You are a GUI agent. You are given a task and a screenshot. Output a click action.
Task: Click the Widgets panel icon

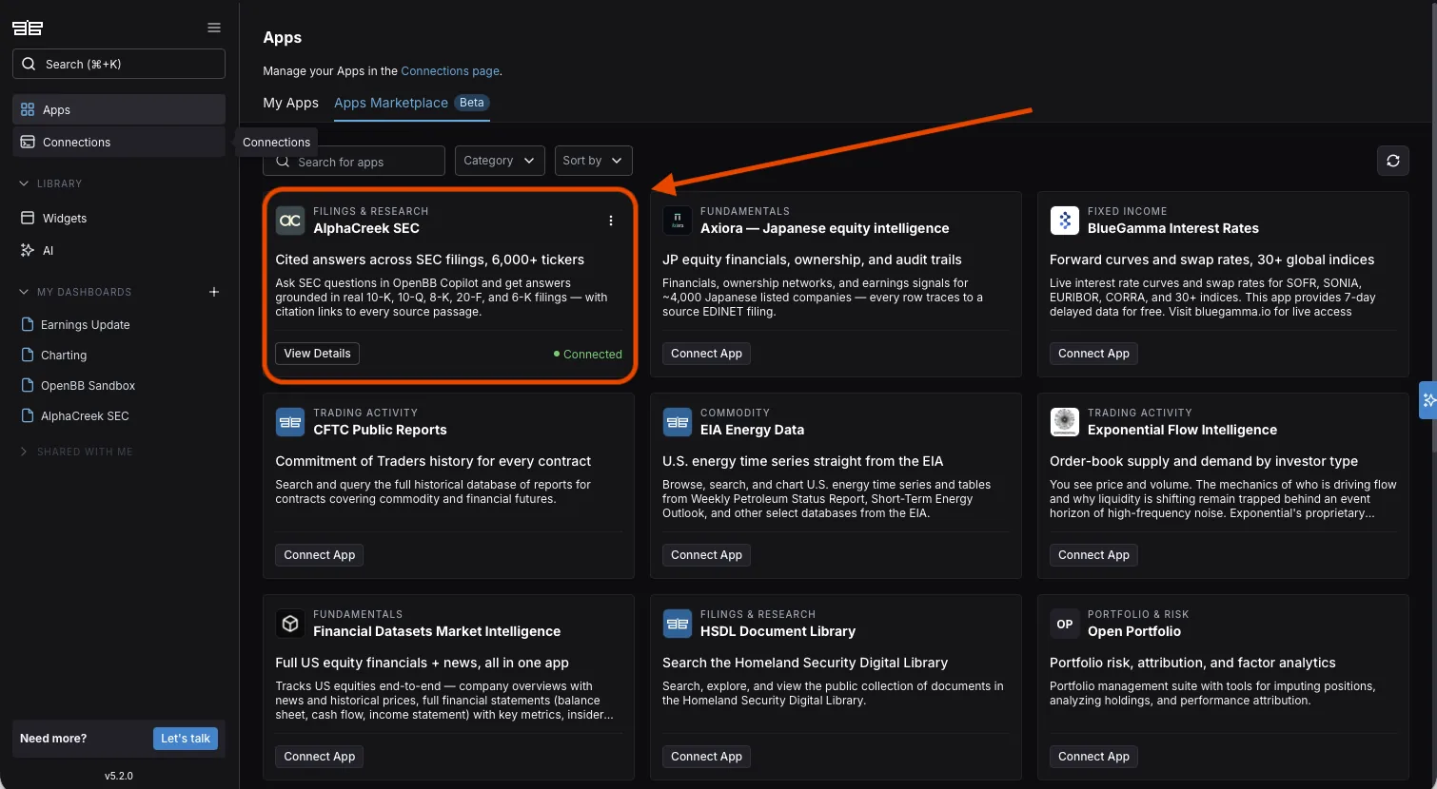point(28,218)
